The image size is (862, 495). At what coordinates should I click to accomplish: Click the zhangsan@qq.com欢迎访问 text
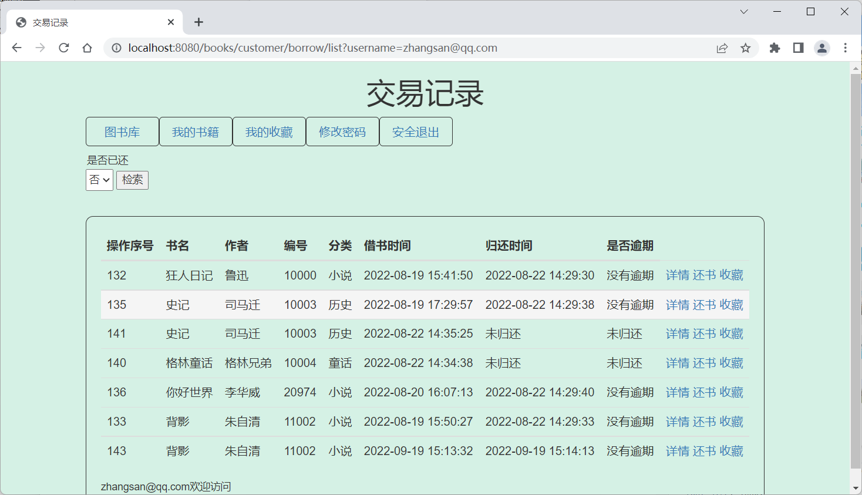[166, 487]
